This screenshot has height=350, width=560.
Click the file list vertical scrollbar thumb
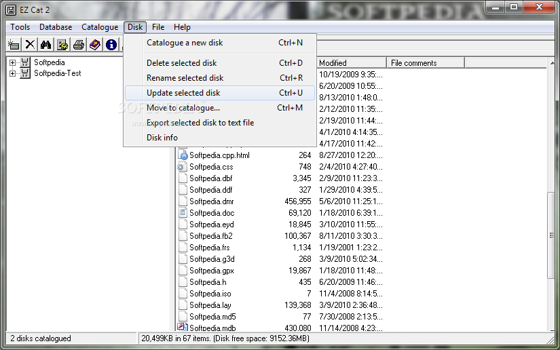(x=551, y=235)
